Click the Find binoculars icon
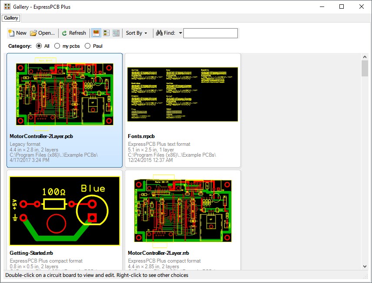The width and height of the screenshot is (372, 283). (159, 33)
